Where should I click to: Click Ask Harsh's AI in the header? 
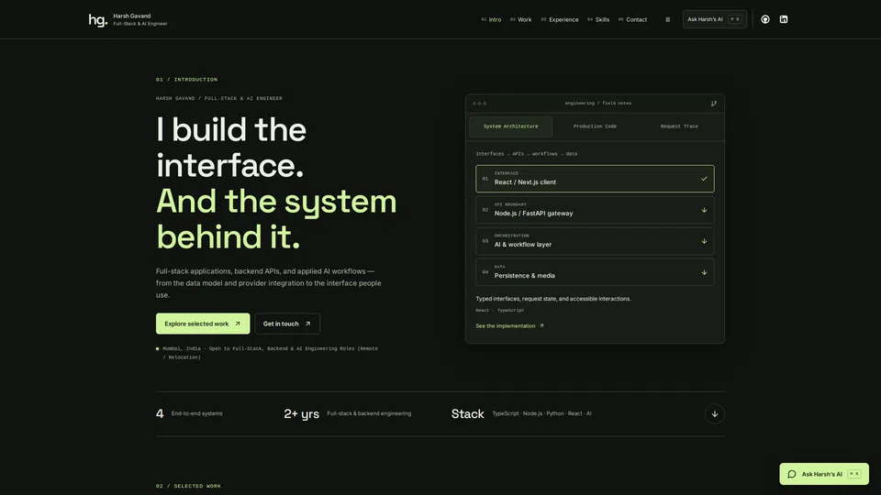click(714, 19)
